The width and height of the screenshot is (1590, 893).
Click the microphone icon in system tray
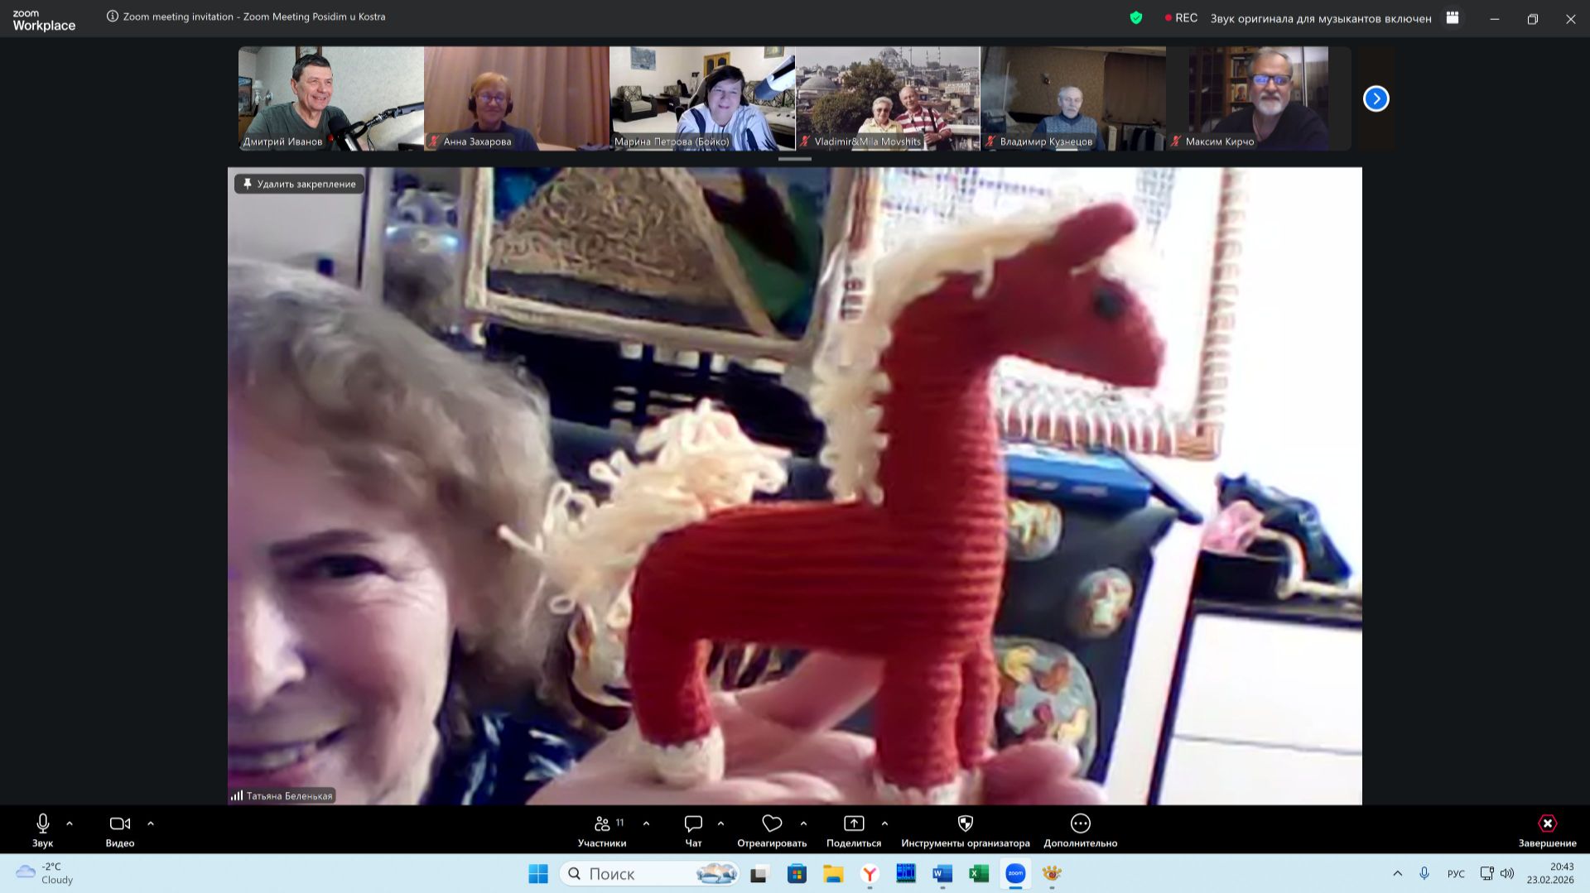coord(1424,873)
